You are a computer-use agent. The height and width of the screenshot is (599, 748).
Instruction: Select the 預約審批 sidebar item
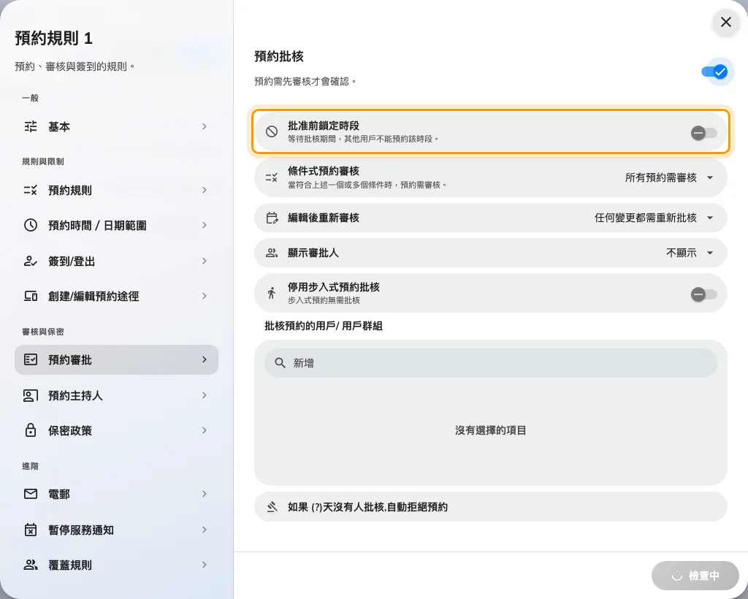(116, 359)
